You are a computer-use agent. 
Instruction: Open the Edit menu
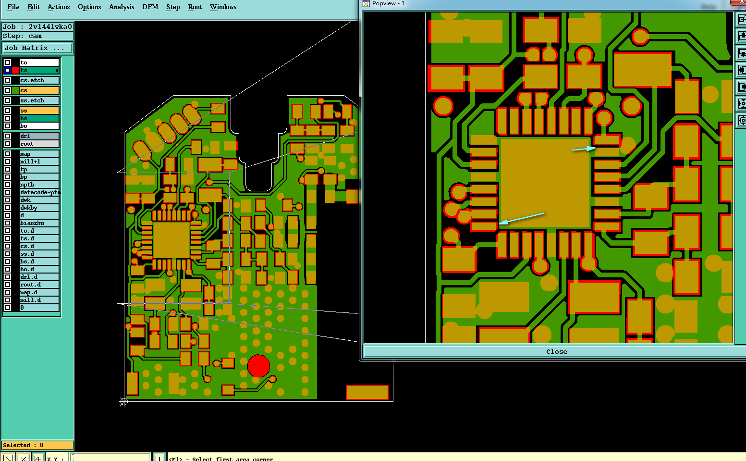[x=34, y=7]
